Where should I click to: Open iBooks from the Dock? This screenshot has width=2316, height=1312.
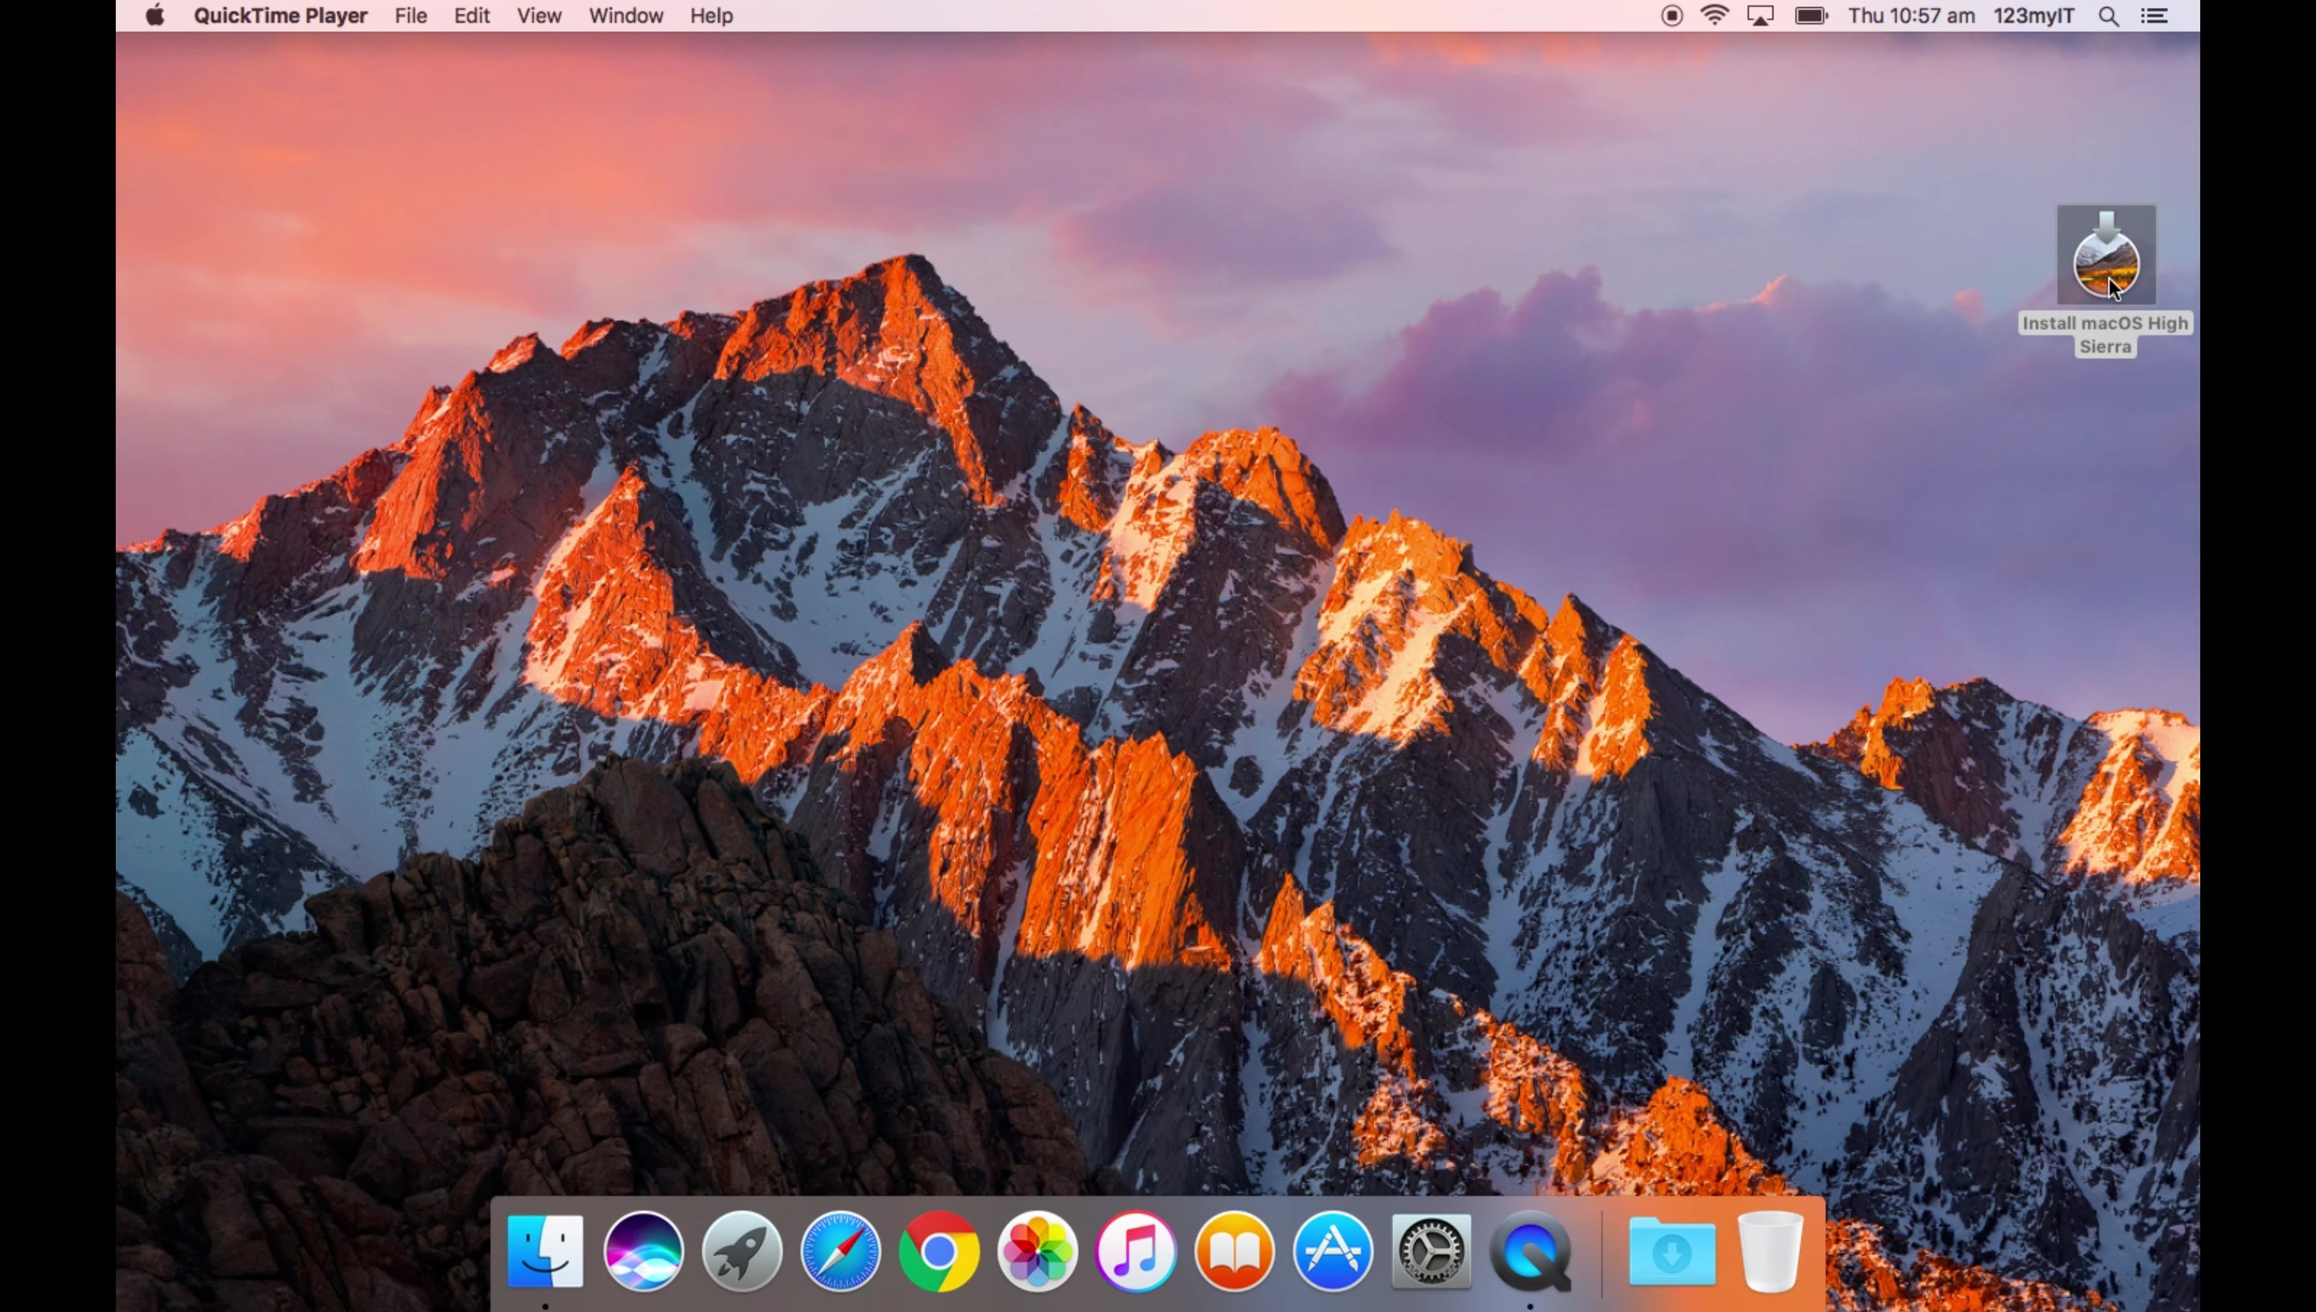tap(1235, 1250)
